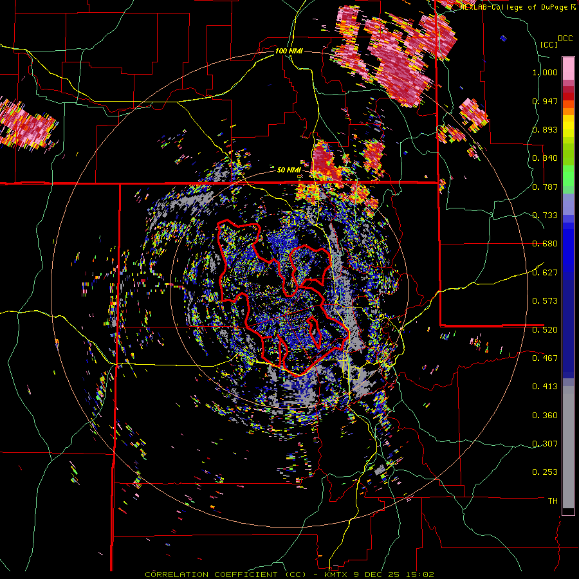Click the 0.520 legend value
Image resolution: width=579 pixels, height=579 pixels.
pyautogui.click(x=545, y=329)
